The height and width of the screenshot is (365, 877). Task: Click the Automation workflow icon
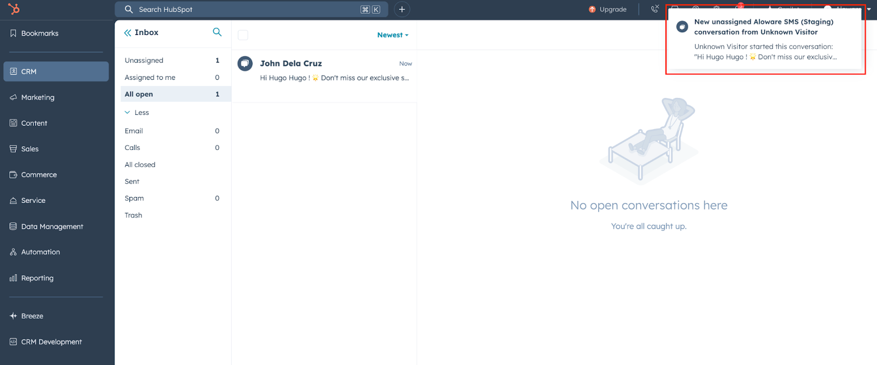tap(13, 252)
